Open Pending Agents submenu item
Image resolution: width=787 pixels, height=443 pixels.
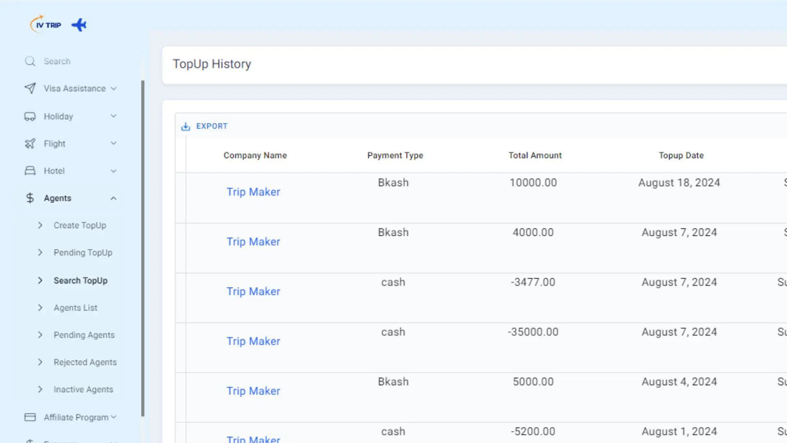click(x=84, y=335)
